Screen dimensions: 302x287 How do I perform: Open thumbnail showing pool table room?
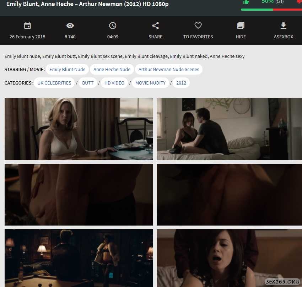[79, 258]
